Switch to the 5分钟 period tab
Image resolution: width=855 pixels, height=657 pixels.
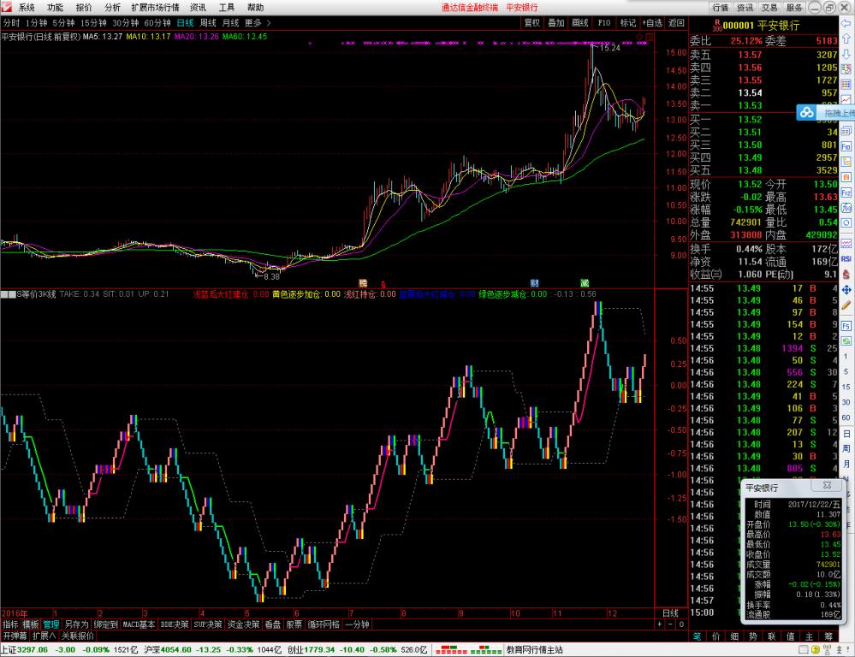[64, 23]
